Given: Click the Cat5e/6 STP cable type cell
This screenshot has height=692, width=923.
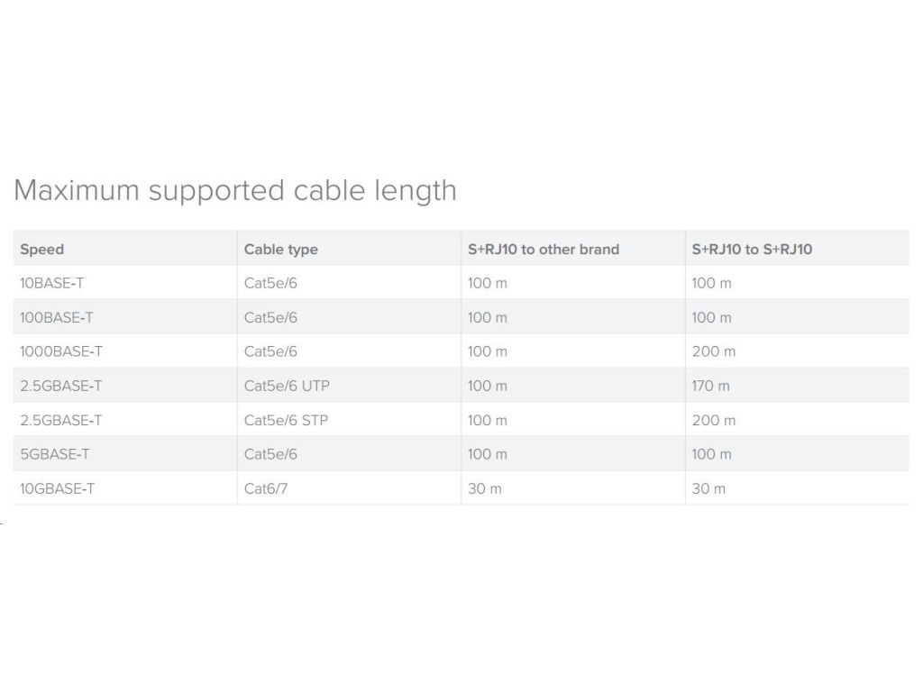Looking at the screenshot, I should (286, 420).
